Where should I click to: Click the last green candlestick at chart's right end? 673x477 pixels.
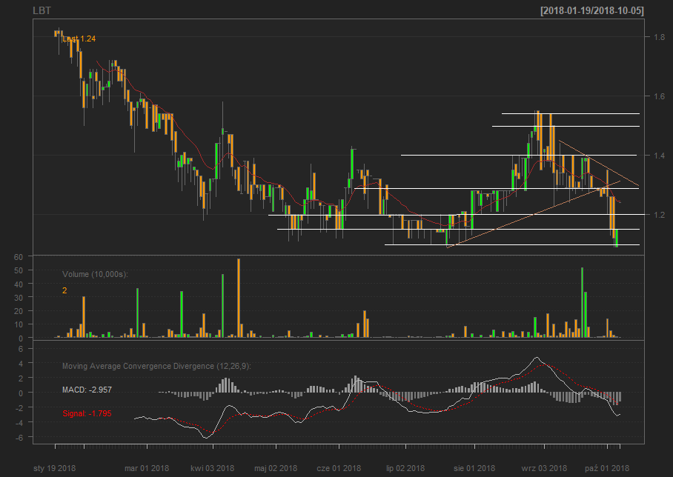click(617, 238)
